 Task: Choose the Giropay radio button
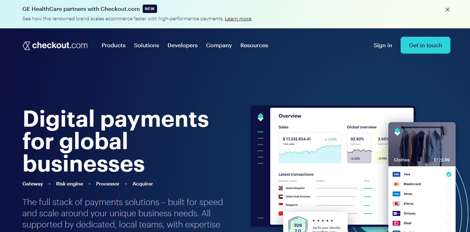click(449, 213)
